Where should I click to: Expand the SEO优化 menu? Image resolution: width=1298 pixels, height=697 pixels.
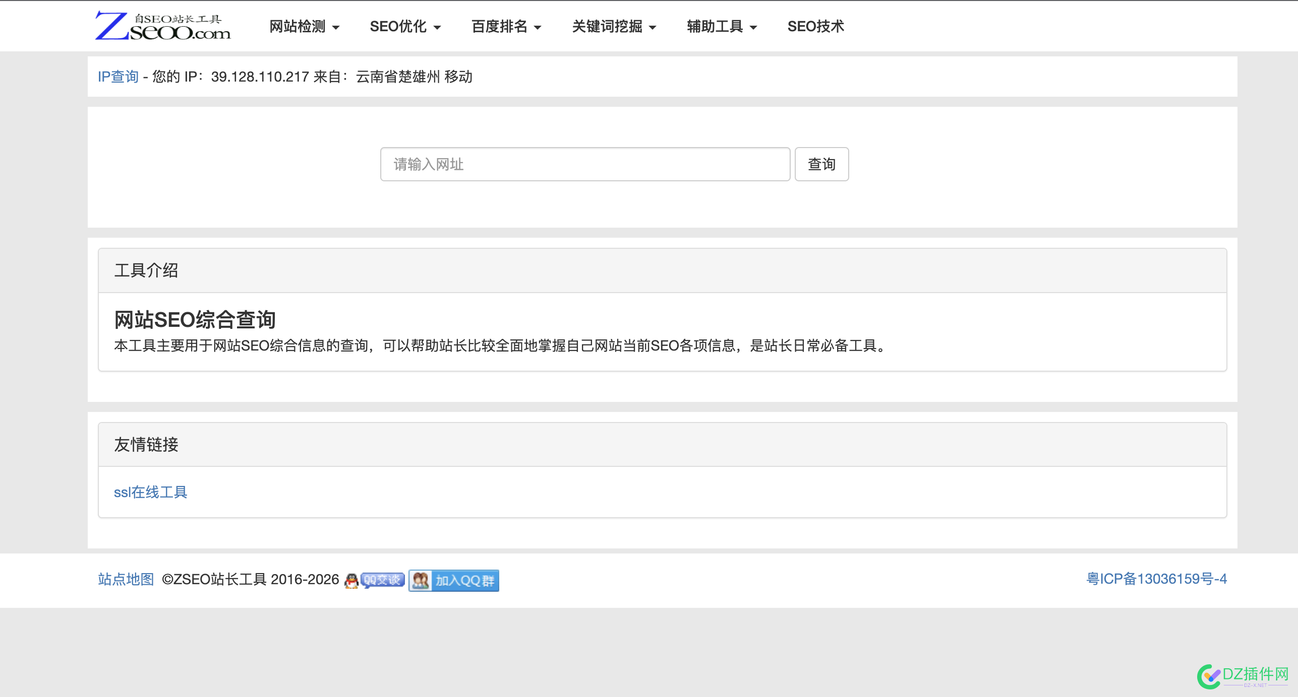[x=405, y=26]
